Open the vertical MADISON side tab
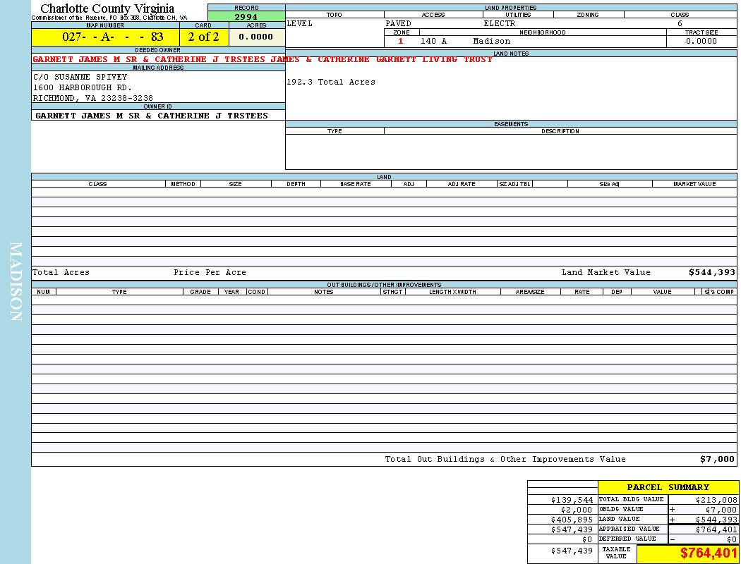 tap(16, 282)
